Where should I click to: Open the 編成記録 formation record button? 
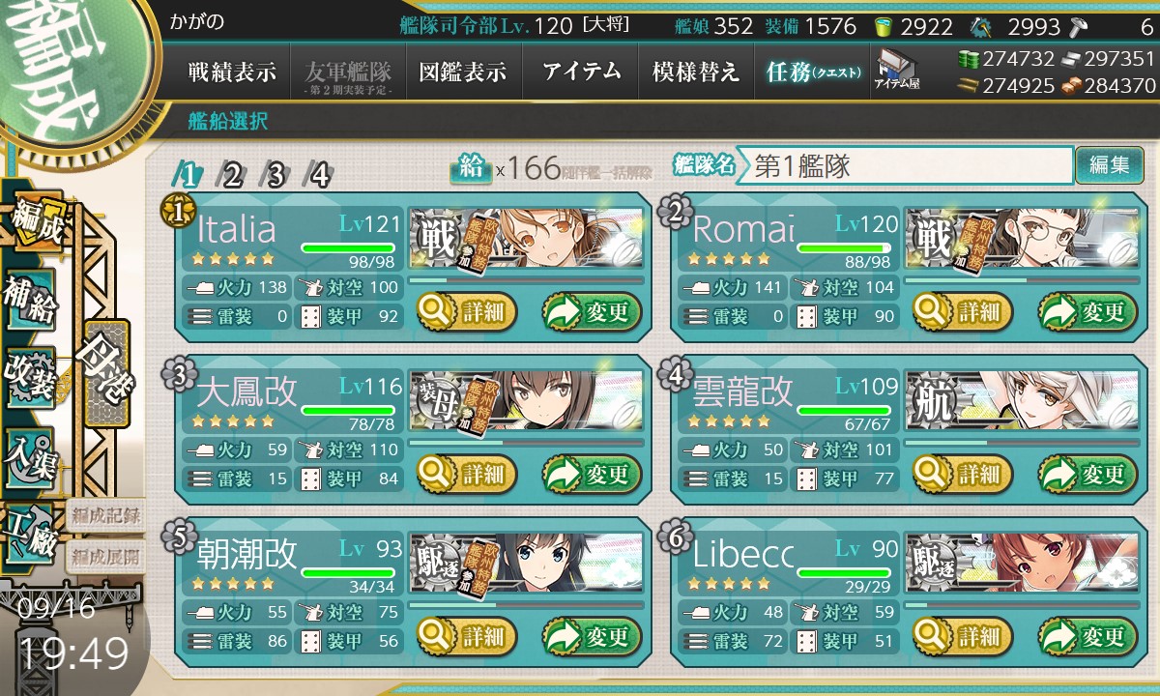pyautogui.click(x=104, y=515)
